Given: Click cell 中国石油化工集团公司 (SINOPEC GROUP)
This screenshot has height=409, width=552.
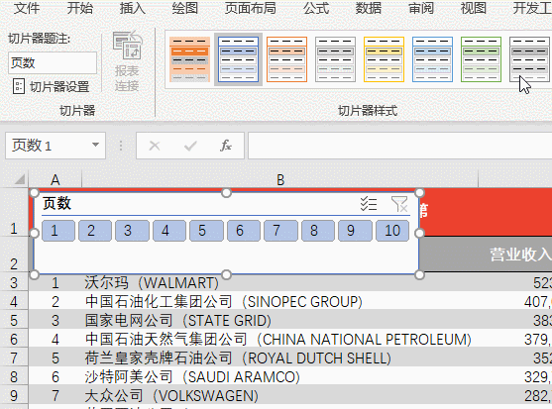Looking at the screenshot, I should coord(280,301).
